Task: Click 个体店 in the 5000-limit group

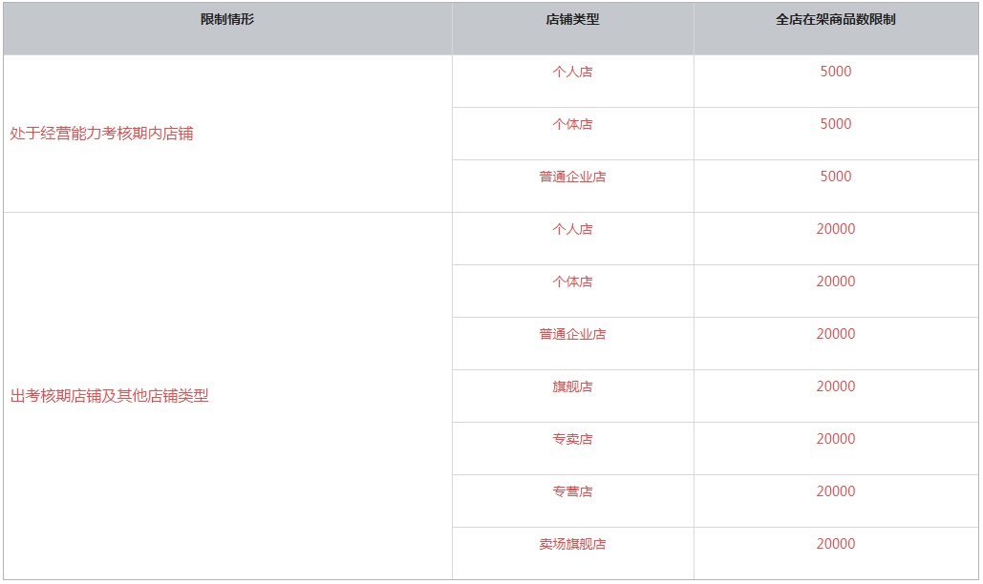Action: pos(572,125)
